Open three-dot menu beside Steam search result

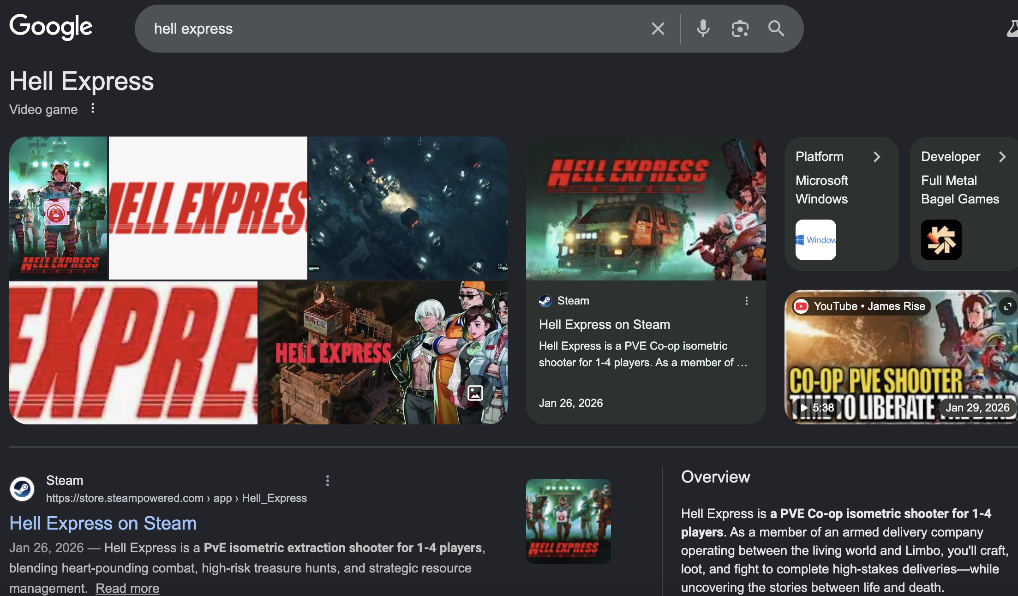coord(327,481)
